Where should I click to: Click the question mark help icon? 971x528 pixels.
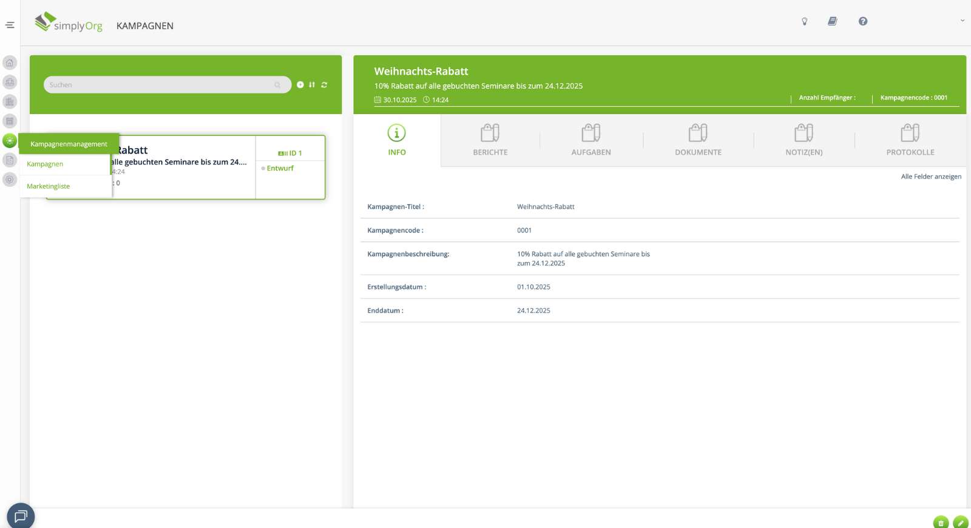coord(862,21)
